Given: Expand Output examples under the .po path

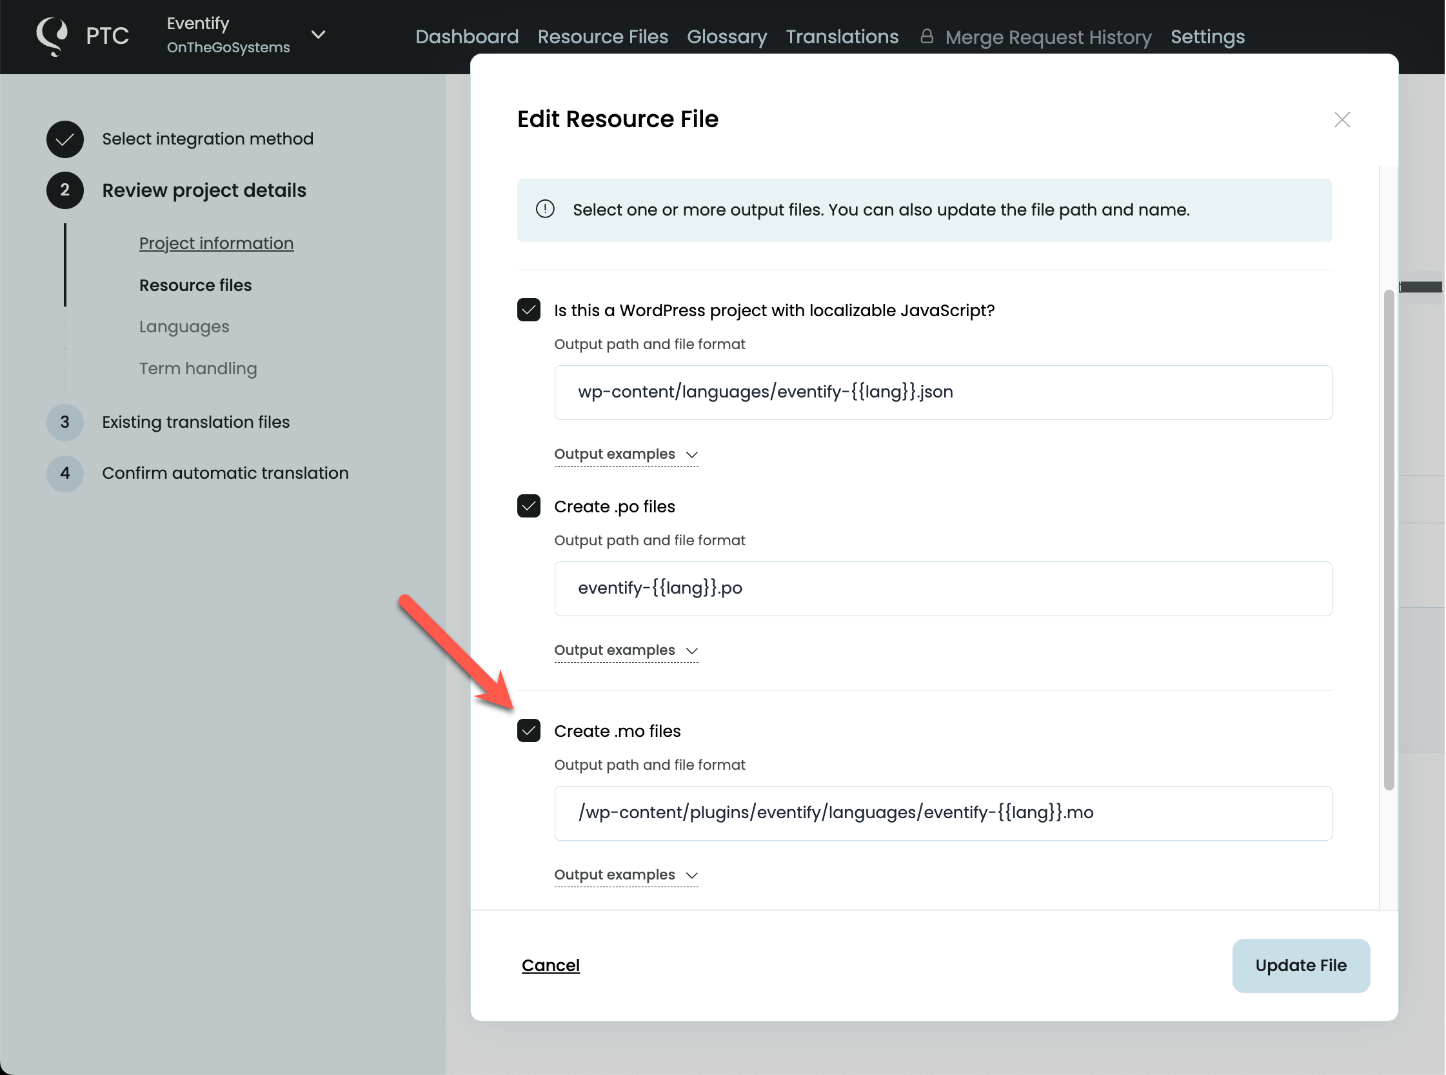Looking at the screenshot, I should click(x=626, y=650).
